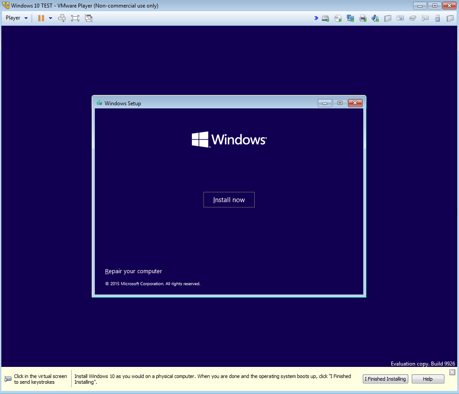
Task: Close the VMware Player window
Action: point(449,5)
